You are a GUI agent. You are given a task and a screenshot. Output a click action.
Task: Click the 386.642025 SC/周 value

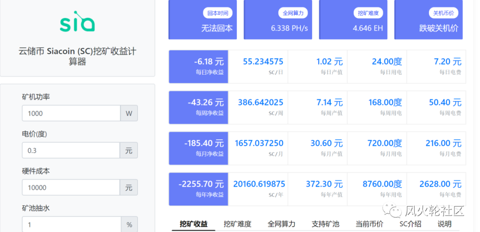coord(260,102)
